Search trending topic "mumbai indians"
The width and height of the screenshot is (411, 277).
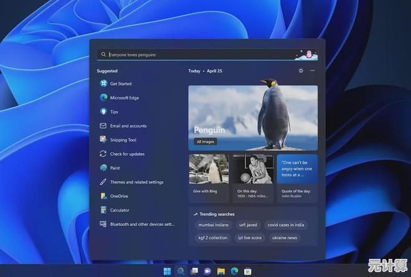pyautogui.click(x=212, y=225)
